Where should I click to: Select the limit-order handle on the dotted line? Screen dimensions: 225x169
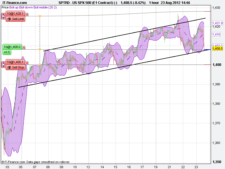(x=40, y=16)
